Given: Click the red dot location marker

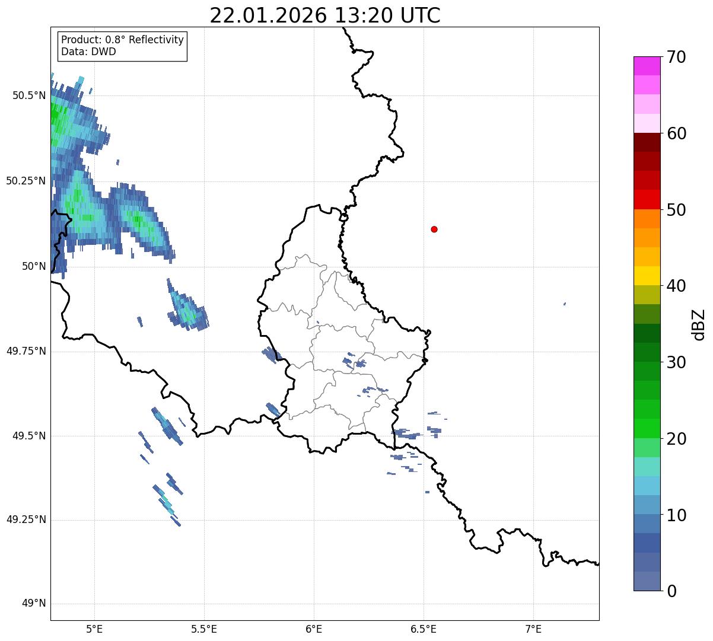Looking at the screenshot, I should 434,229.
